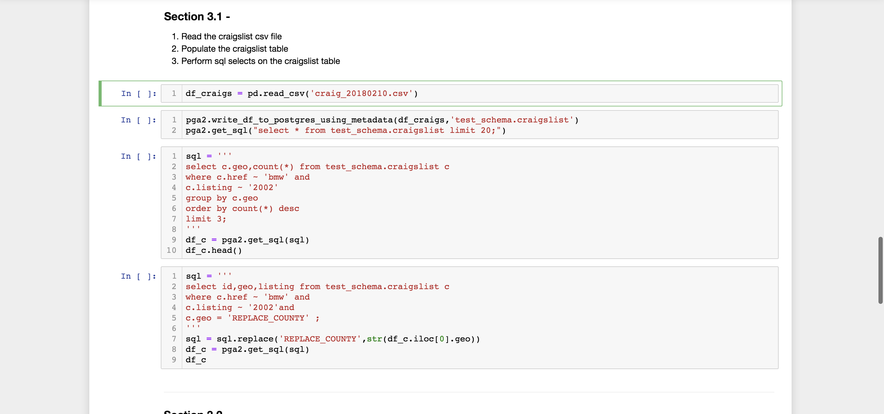Click the 'group by c.geo' line
The width and height of the screenshot is (884, 414).
(222, 198)
